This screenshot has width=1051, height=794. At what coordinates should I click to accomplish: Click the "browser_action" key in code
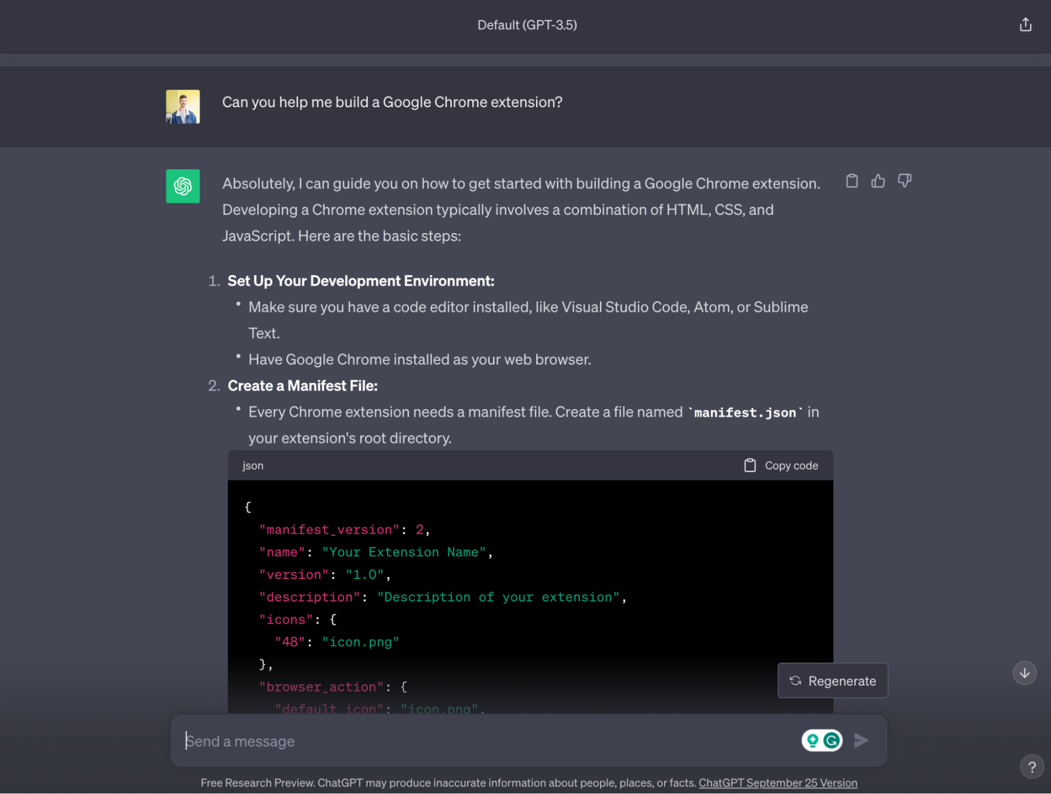coord(321,687)
